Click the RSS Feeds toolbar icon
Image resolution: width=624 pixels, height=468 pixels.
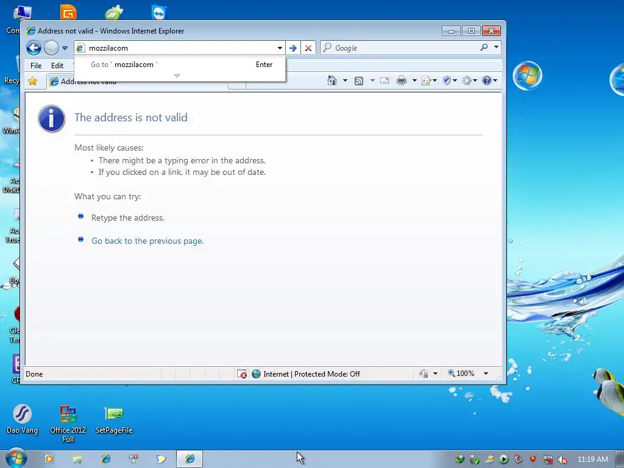coord(358,81)
